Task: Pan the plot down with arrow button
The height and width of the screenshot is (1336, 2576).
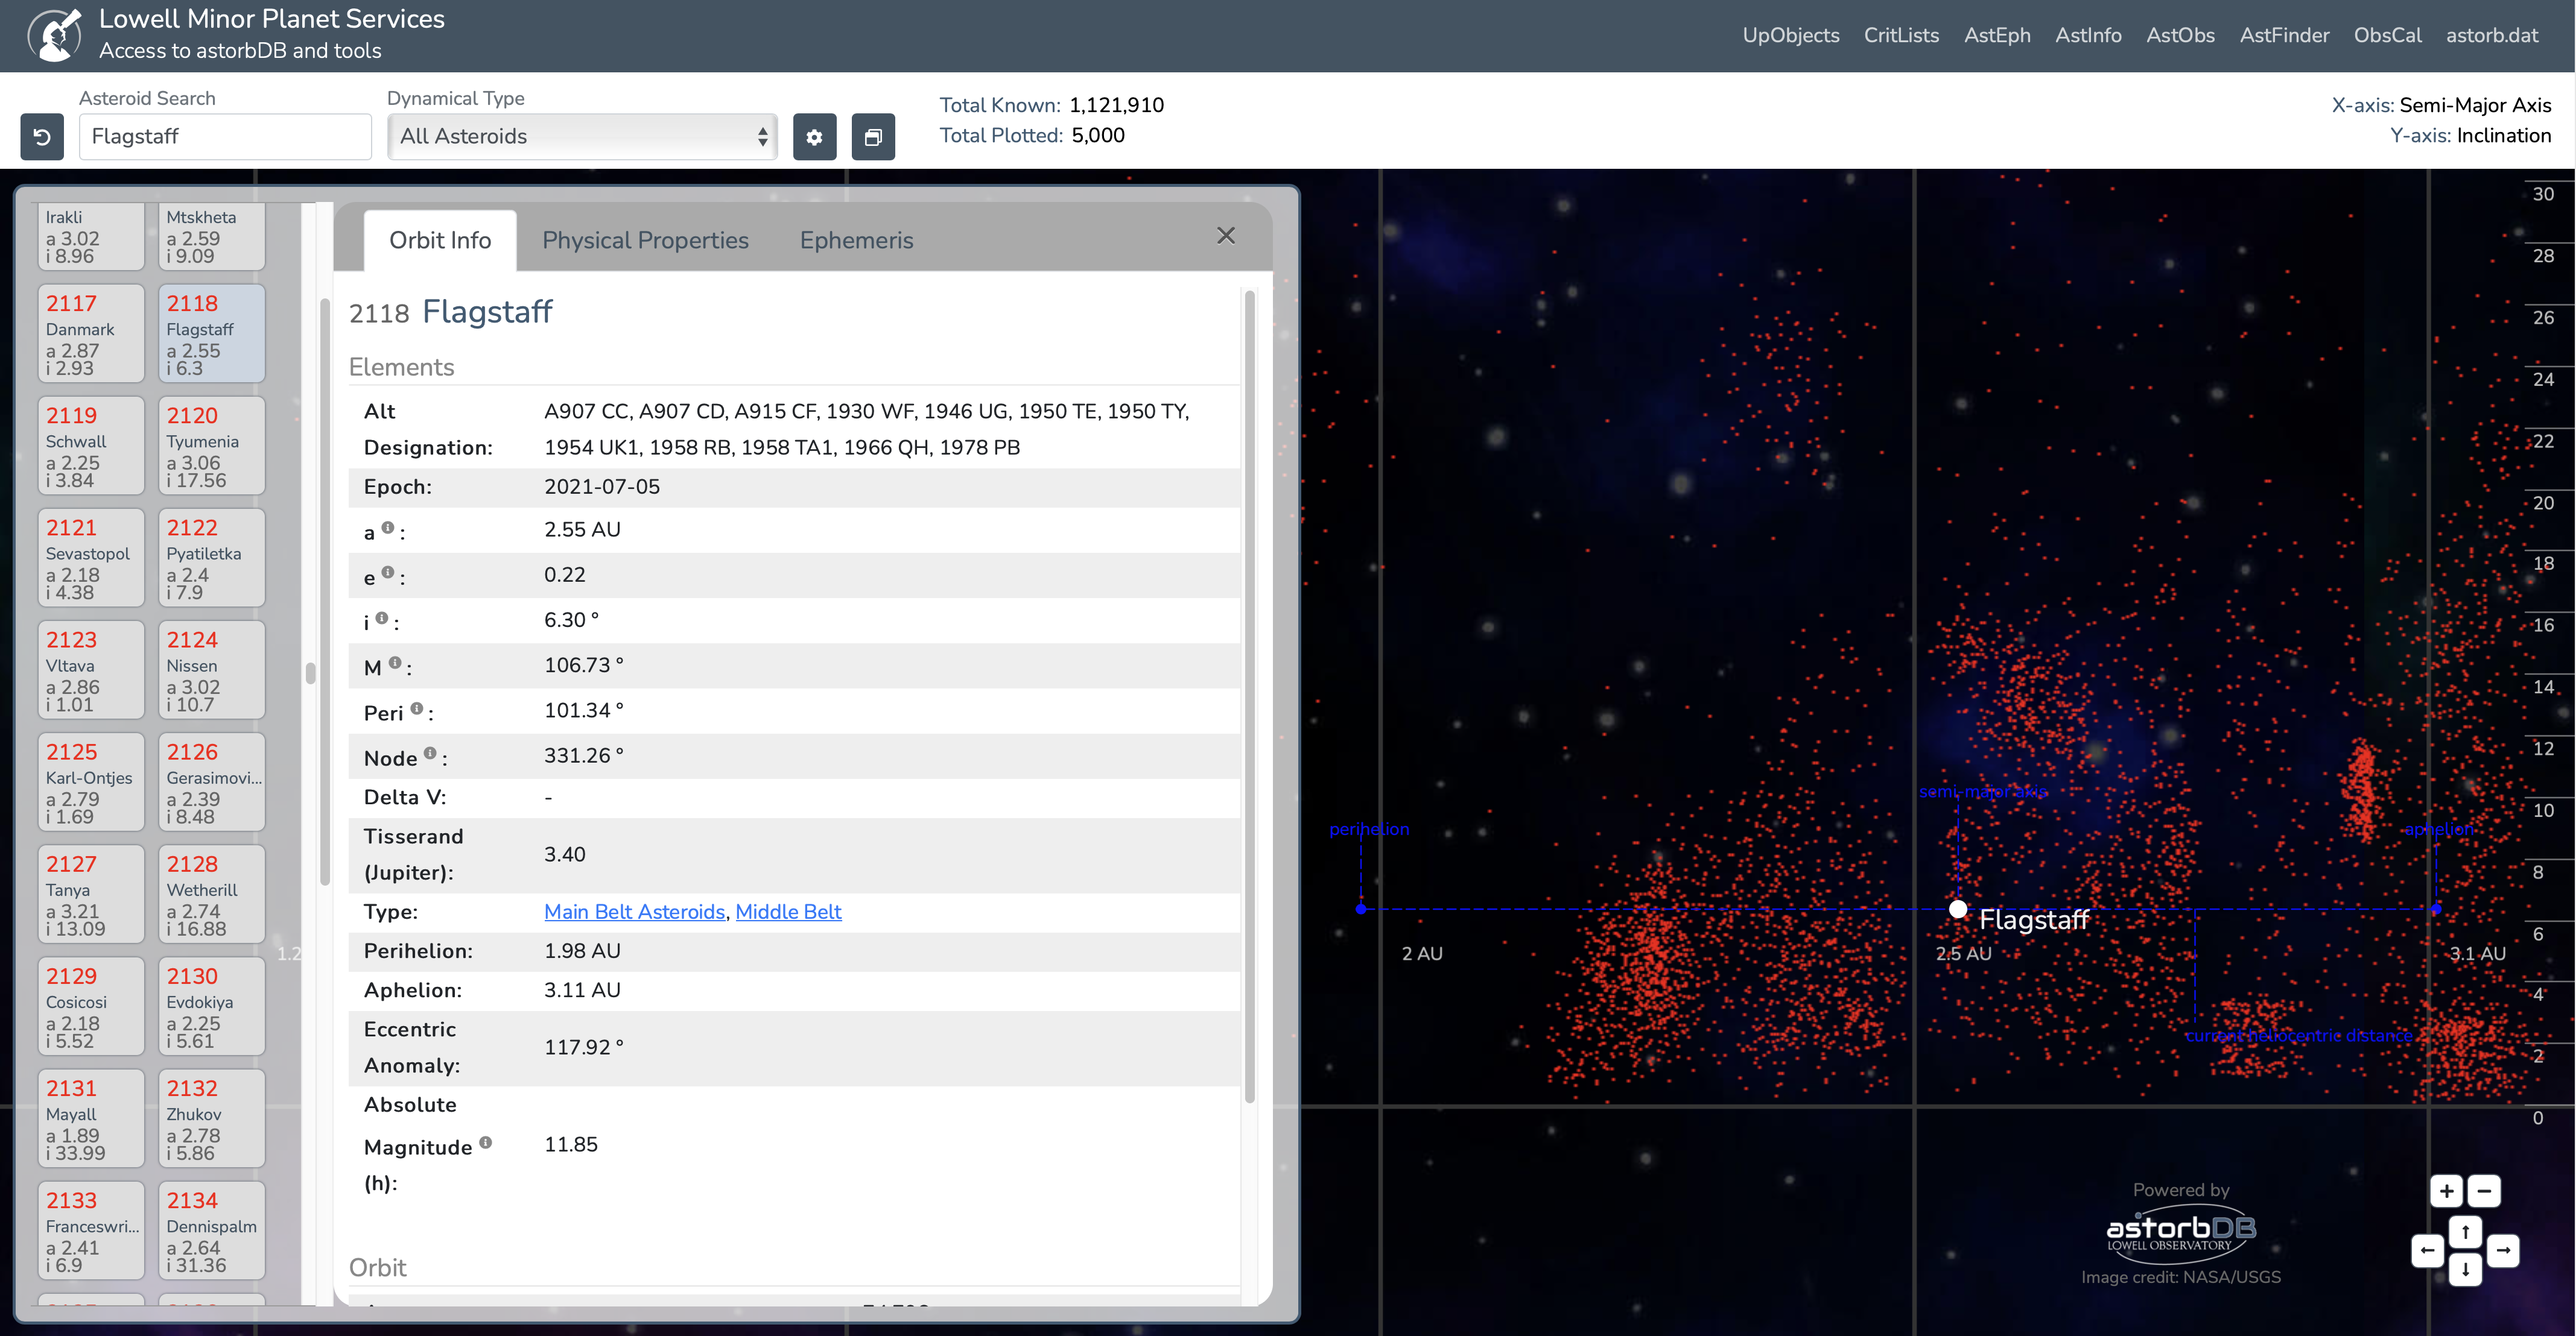Action: (x=2465, y=1270)
